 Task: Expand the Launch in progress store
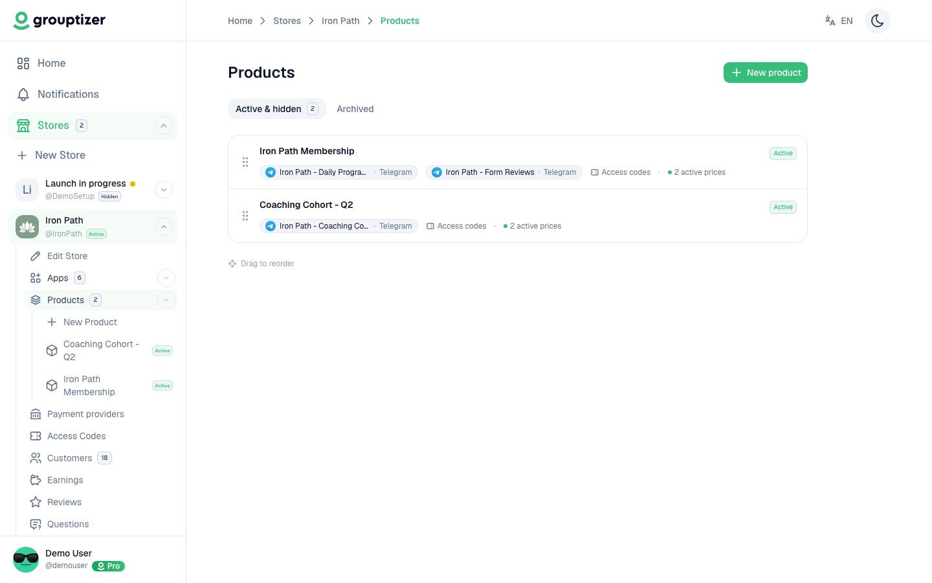pyautogui.click(x=164, y=190)
